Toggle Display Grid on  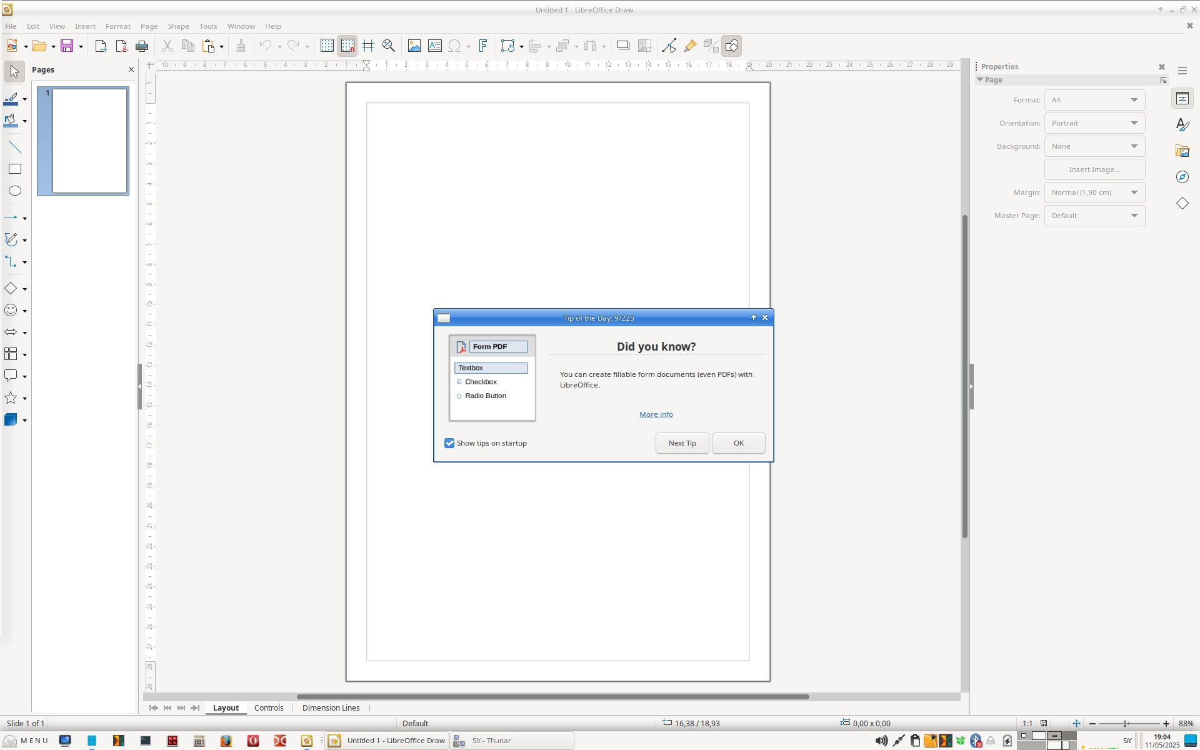click(x=327, y=46)
